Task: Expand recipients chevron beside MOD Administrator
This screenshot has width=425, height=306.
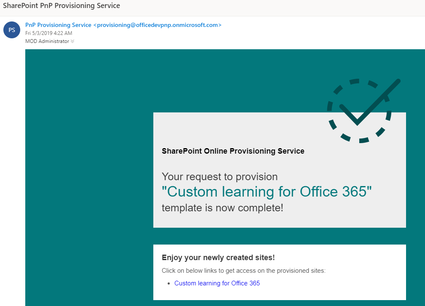Action: pos(72,41)
